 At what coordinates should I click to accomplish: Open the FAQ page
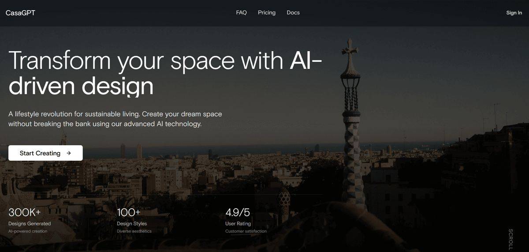coord(242,13)
